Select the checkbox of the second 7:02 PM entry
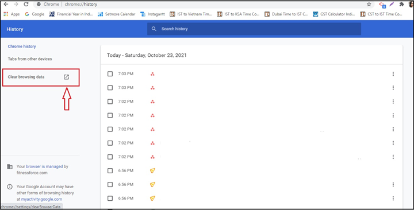The image size is (414, 210). (x=110, y=115)
